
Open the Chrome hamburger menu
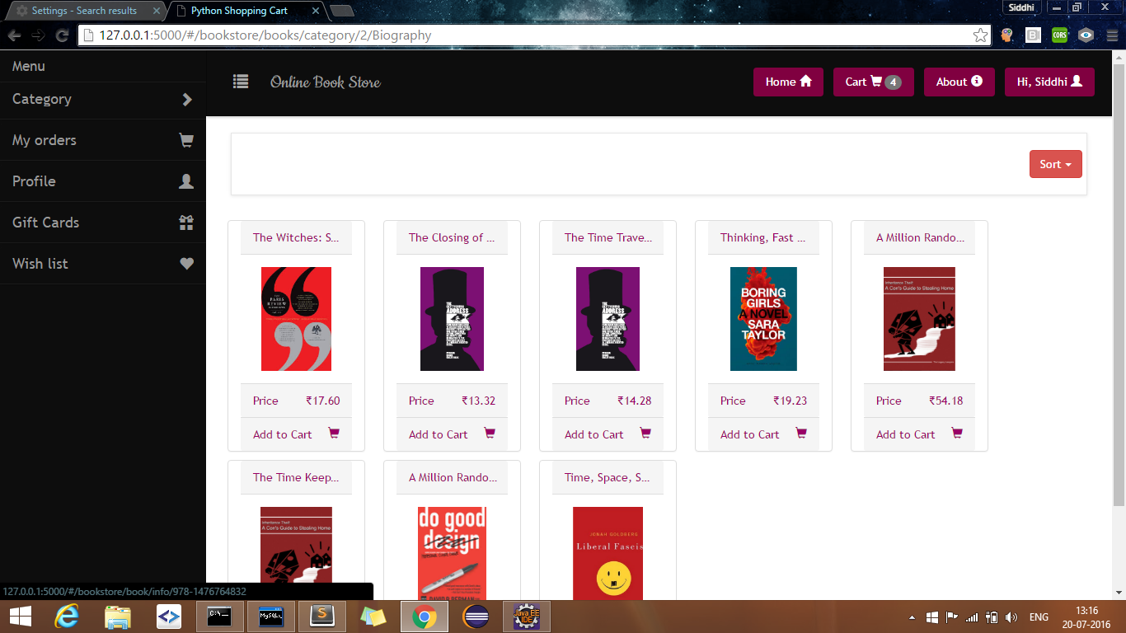pyautogui.click(x=1111, y=35)
